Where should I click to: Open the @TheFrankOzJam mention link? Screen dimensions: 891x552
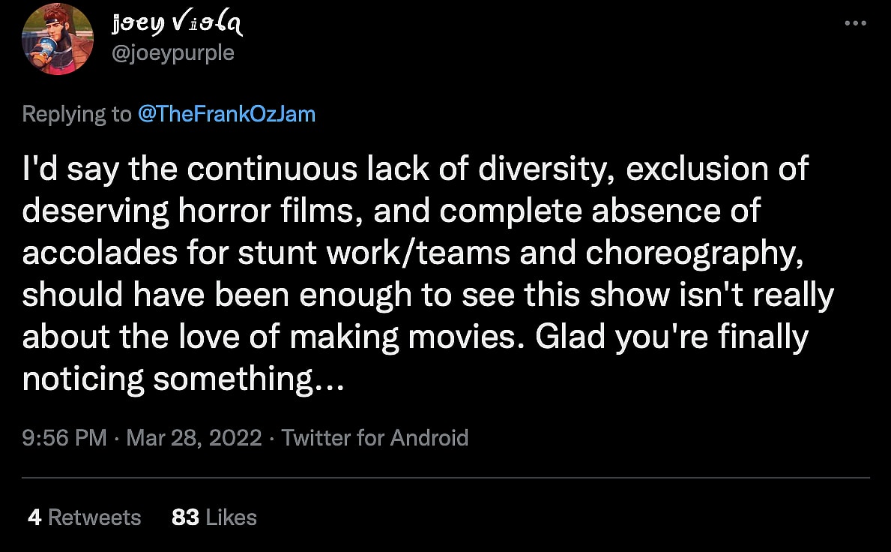coord(226,114)
